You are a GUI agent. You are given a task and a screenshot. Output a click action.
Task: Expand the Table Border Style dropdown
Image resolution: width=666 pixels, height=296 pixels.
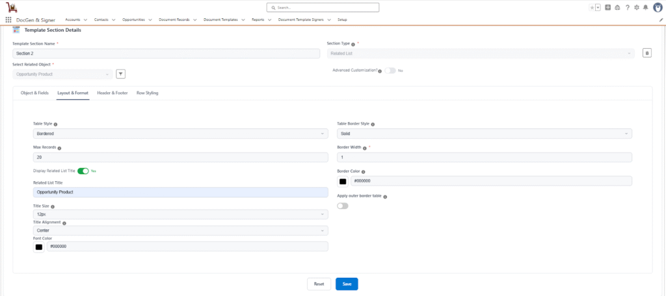pyautogui.click(x=484, y=134)
